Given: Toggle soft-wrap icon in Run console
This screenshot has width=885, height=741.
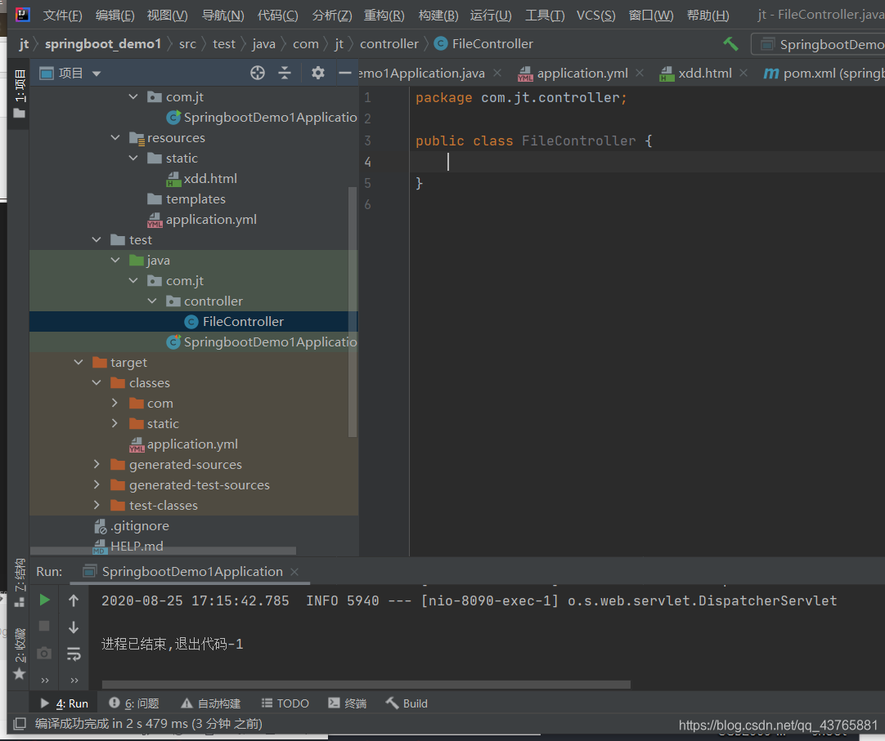Looking at the screenshot, I should [x=74, y=654].
